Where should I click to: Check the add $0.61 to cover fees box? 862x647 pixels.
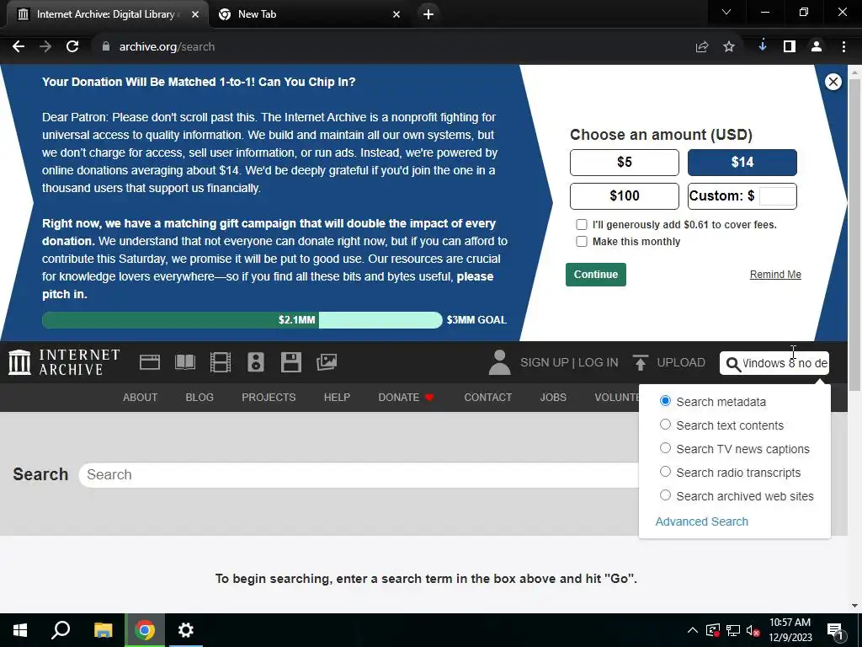(581, 224)
